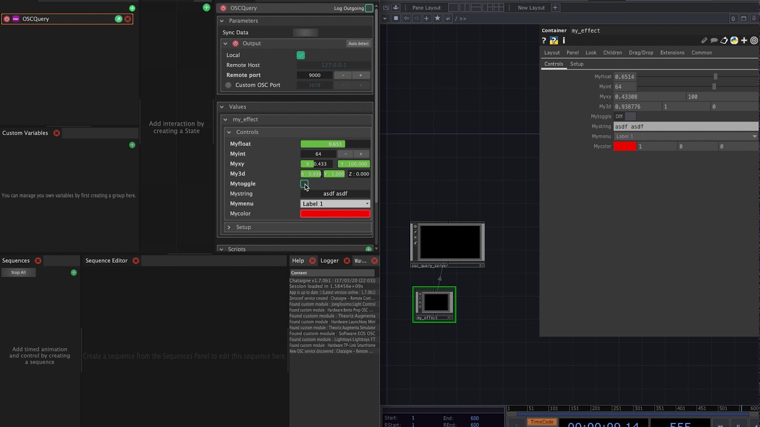The height and width of the screenshot is (427, 760).
Task: Select the four-pane grid layout icon
Action: coord(499,8)
